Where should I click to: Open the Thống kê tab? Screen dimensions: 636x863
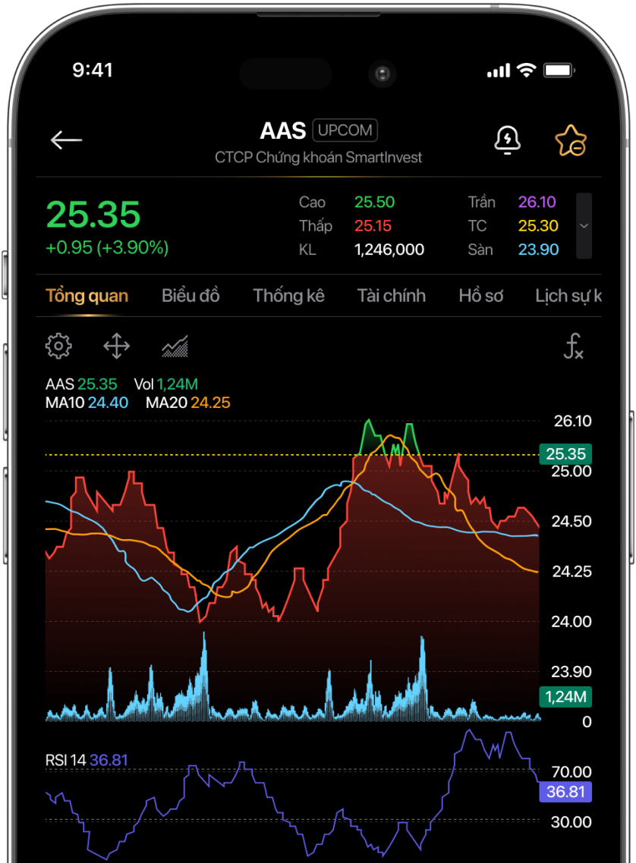(x=288, y=296)
